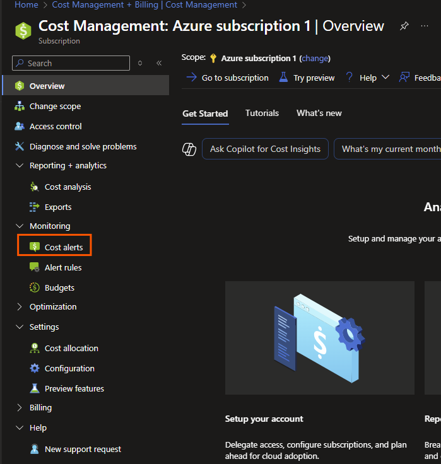Expand the Optimization section
441x464 pixels.
tap(20, 306)
